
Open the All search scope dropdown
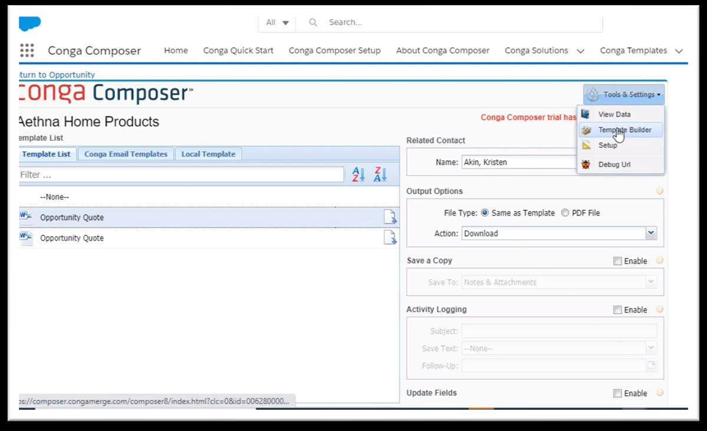pos(277,22)
